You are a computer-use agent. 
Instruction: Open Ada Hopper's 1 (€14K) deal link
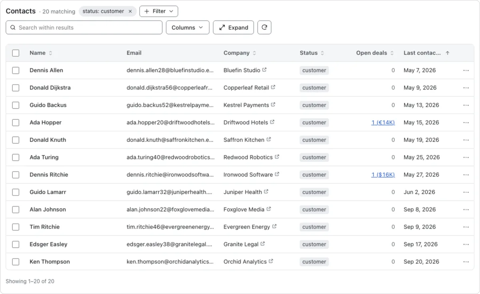(x=383, y=123)
